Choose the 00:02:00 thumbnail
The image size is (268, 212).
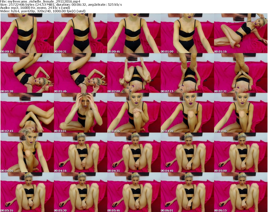(x=134, y=73)
